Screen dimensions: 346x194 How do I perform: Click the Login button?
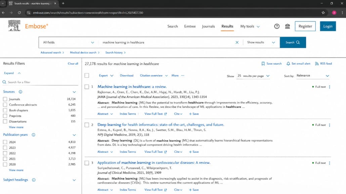click(328, 26)
